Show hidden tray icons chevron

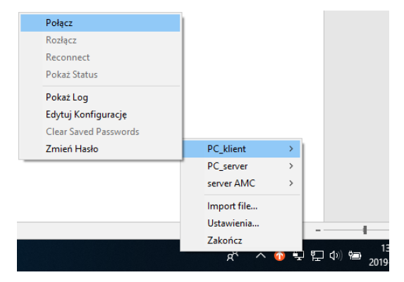pos(261,256)
